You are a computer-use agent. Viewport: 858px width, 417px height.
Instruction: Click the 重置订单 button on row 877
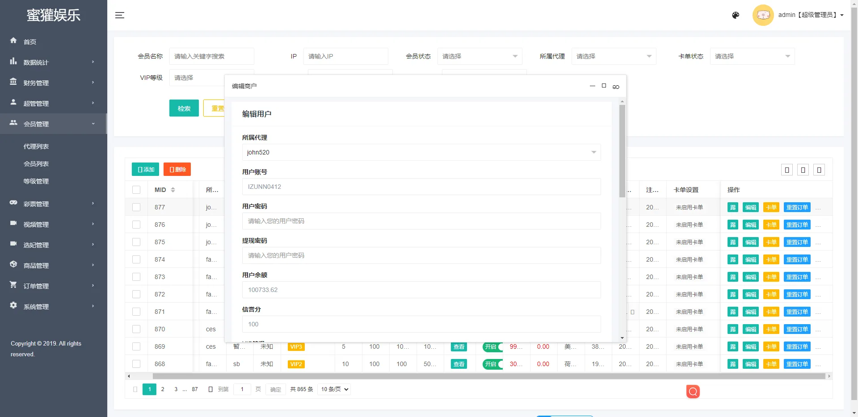click(797, 207)
